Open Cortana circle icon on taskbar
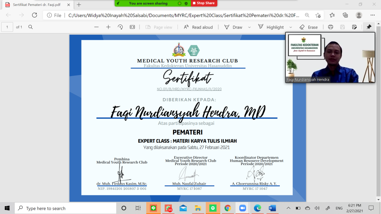The height and width of the screenshot is (214, 381). click(x=124, y=208)
